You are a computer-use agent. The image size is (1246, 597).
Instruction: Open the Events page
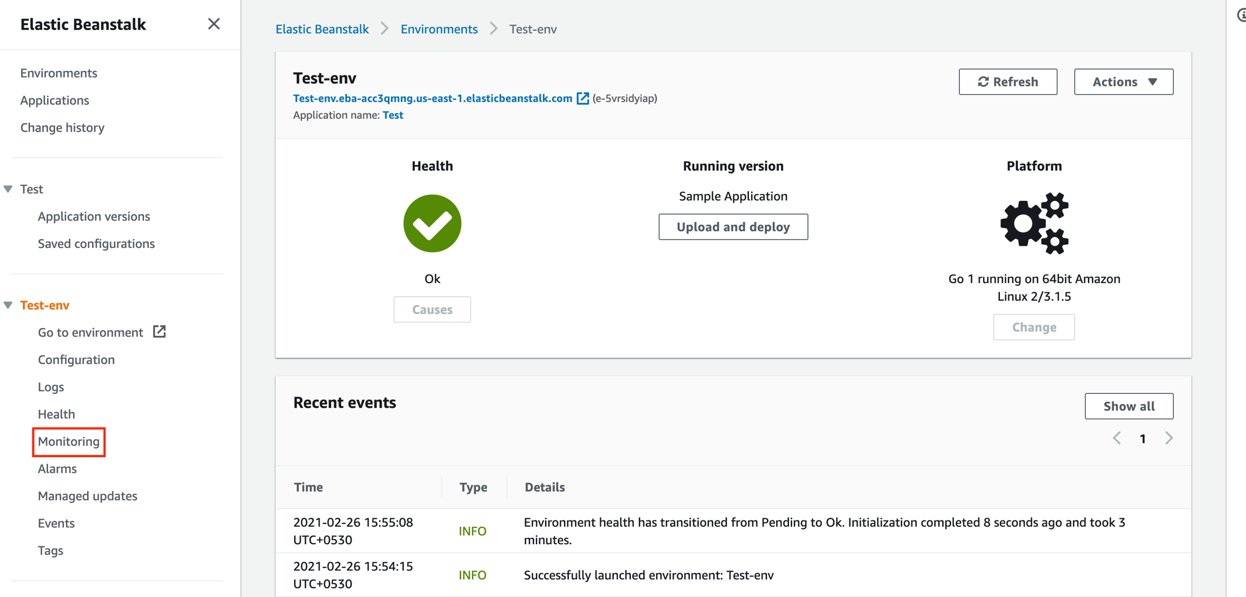[56, 524]
